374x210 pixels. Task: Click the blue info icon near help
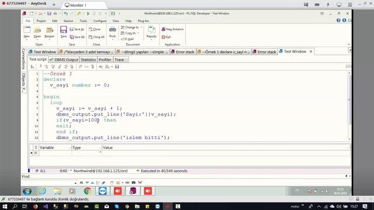tap(344, 20)
